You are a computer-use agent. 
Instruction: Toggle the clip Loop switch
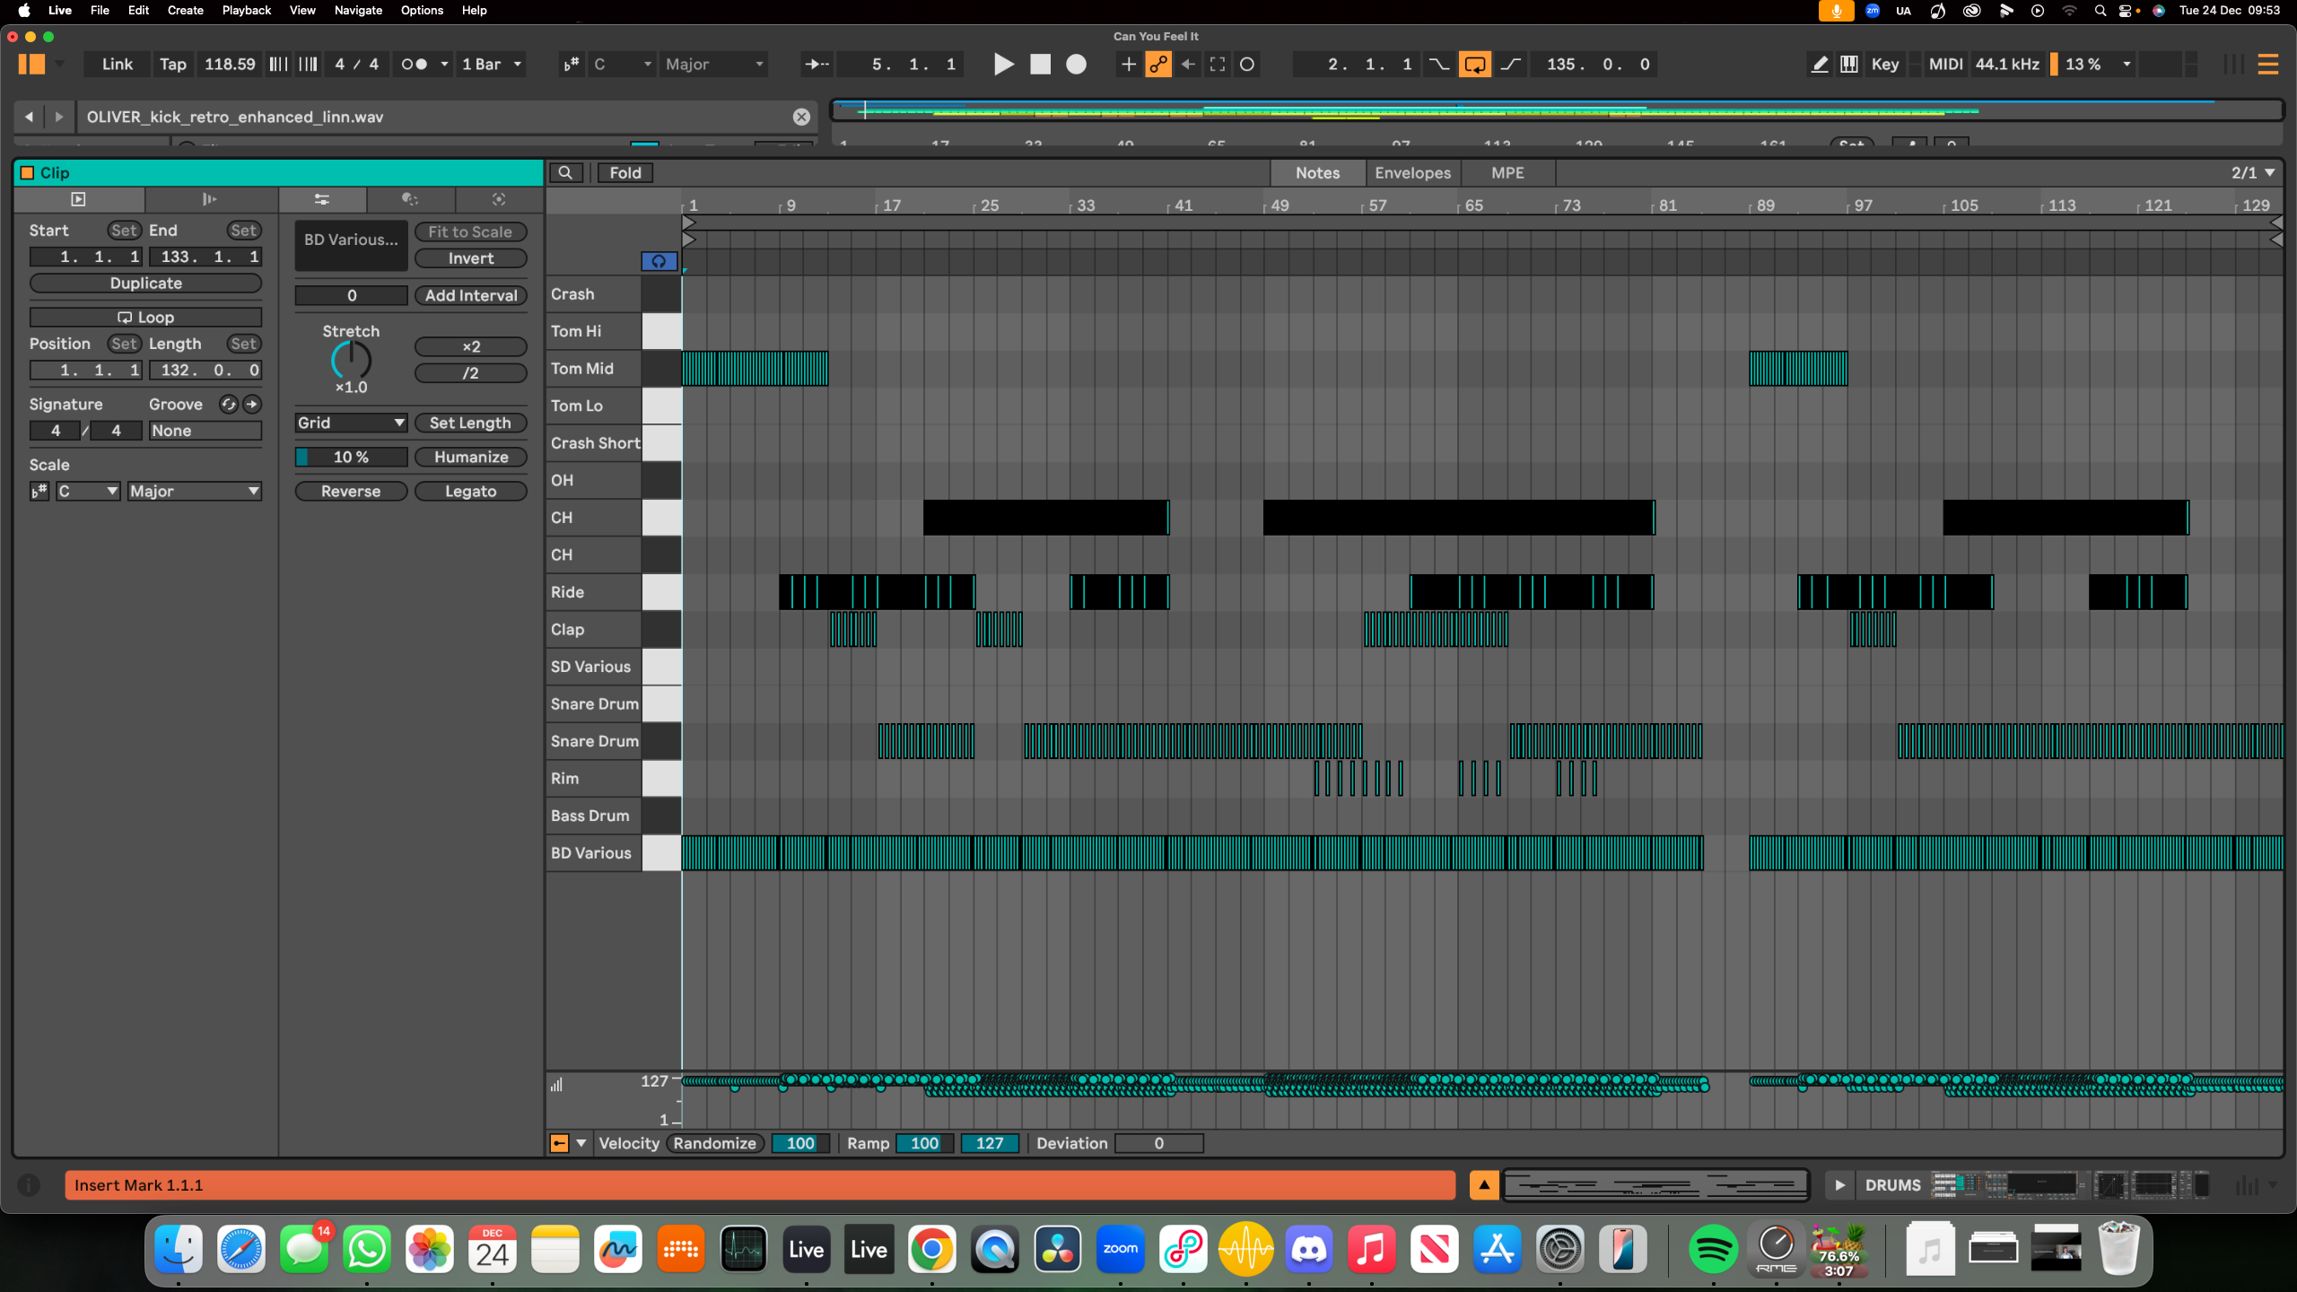point(145,318)
